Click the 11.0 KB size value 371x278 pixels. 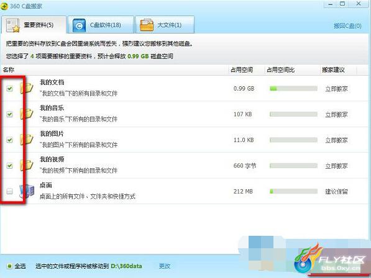[x=244, y=140]
